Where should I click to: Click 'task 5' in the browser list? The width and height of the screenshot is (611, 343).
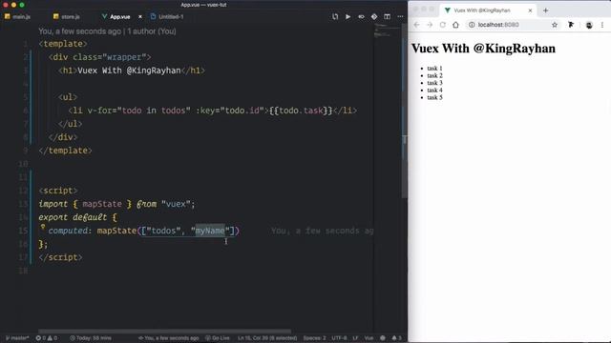click(x=434, y=97)
